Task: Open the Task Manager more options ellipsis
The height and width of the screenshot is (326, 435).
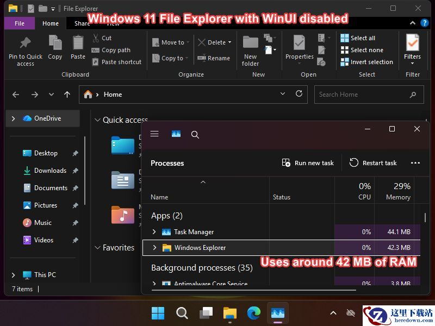Action: point(415,162)
